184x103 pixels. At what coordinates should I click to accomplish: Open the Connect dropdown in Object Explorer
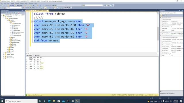[x=4, y=13]
